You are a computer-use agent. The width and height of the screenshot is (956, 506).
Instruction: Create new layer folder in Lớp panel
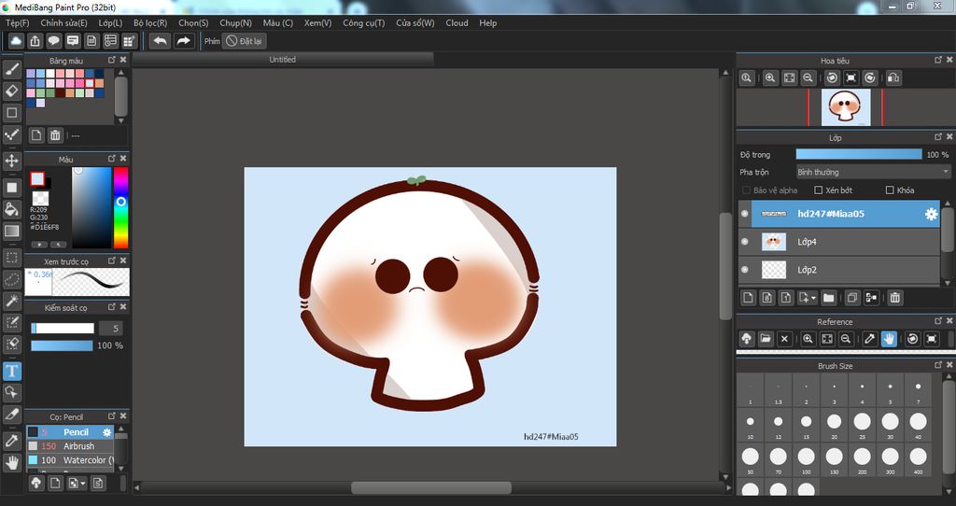(x=828, y=298)
